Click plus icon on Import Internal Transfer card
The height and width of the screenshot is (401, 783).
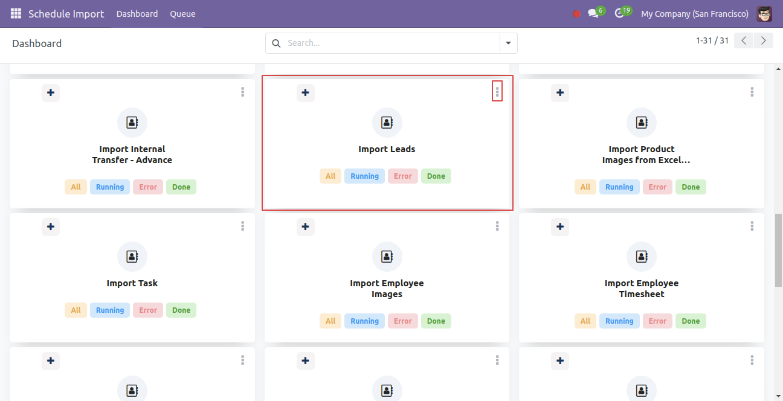coord(51,92)
